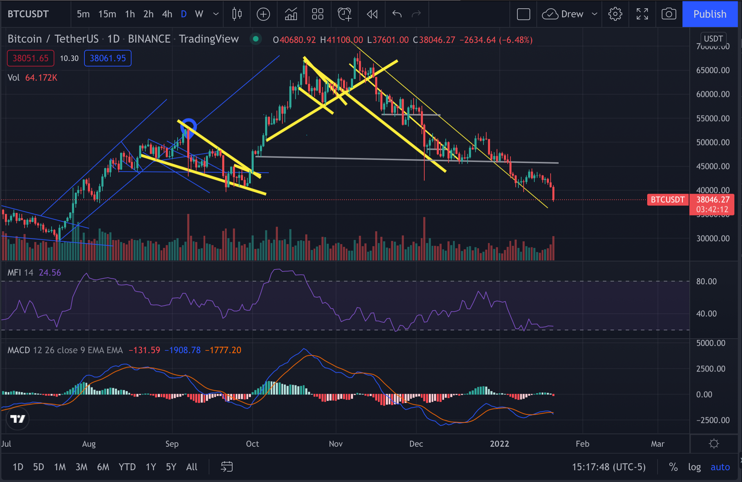This screenshot has width=742, height=482.
Task: Set the date range to 6M
Action: point(103,467)
